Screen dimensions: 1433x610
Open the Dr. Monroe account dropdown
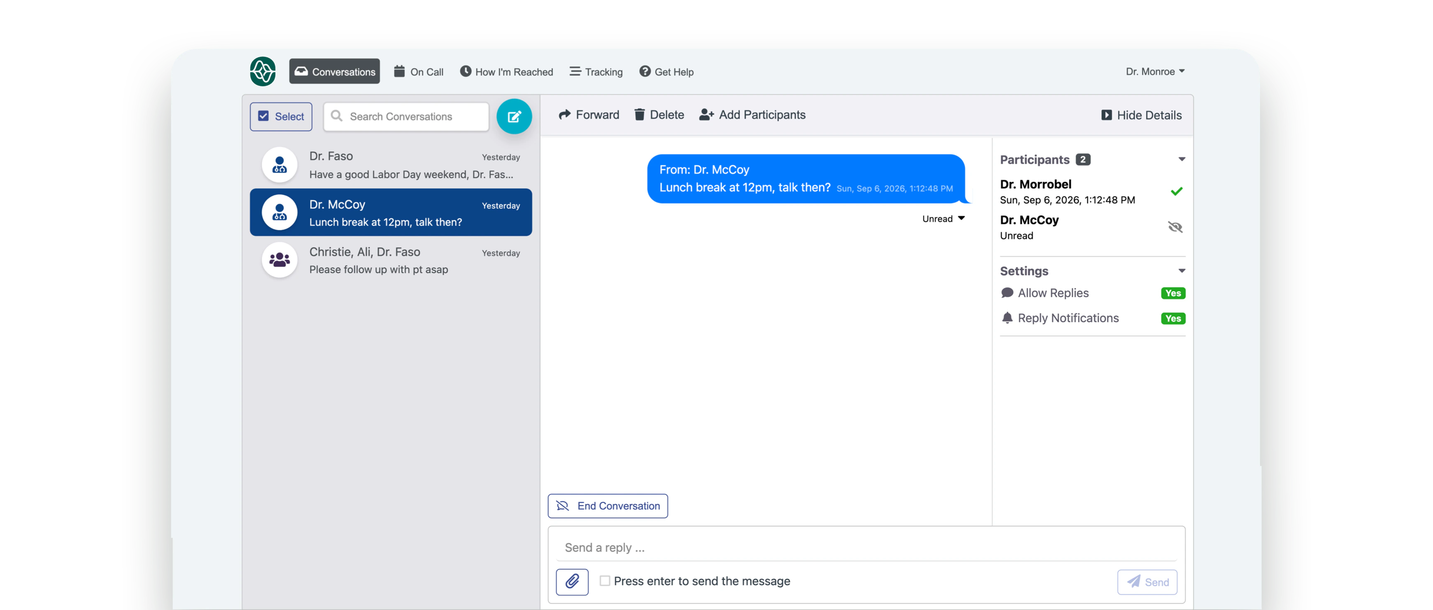tap(1155, 71)
